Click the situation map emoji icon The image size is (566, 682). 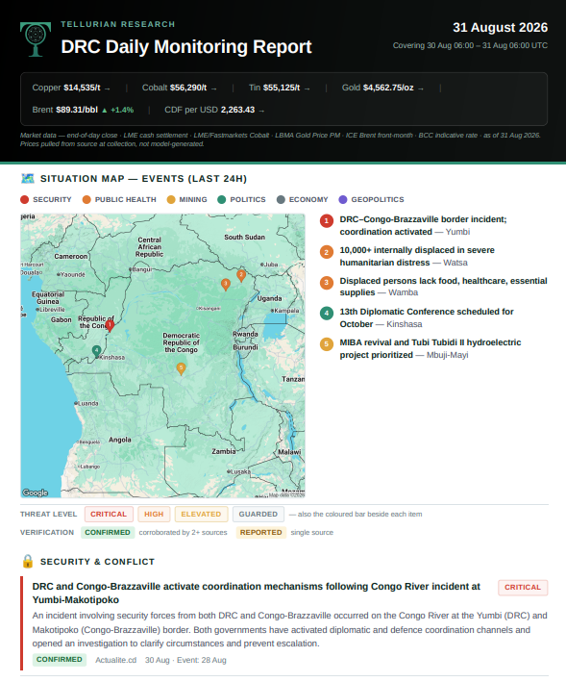27,178
